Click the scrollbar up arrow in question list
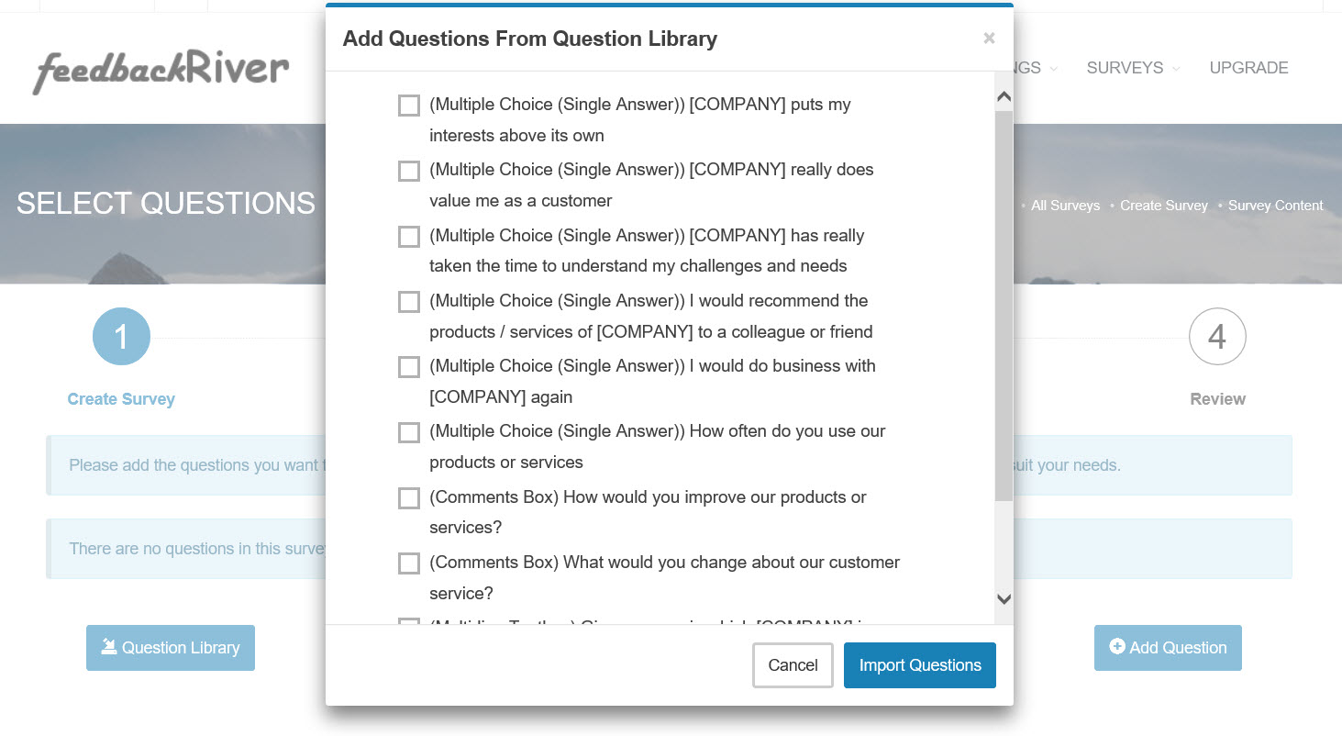1342x736 pixels. click(1004, 97)
